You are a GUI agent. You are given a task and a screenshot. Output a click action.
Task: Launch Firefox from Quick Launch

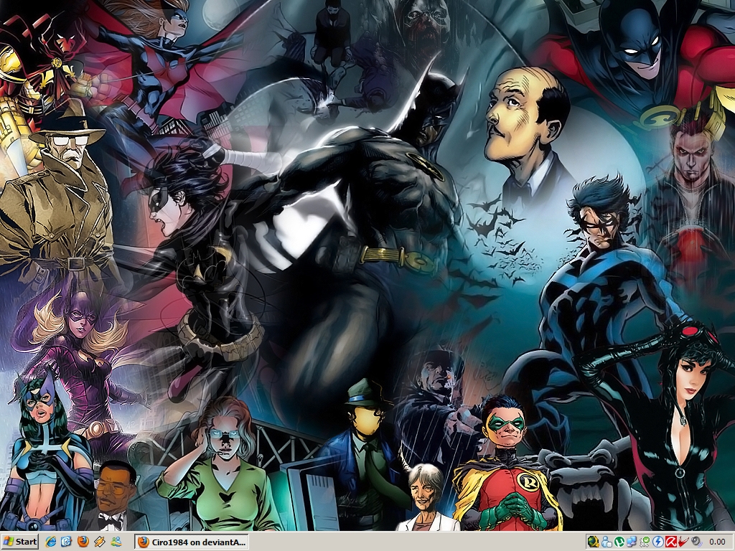[x=83, y=542]
